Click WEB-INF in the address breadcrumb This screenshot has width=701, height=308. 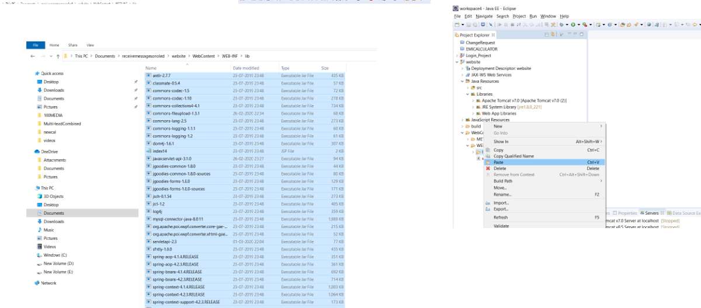pyautogui.click(x=230, y=56)
